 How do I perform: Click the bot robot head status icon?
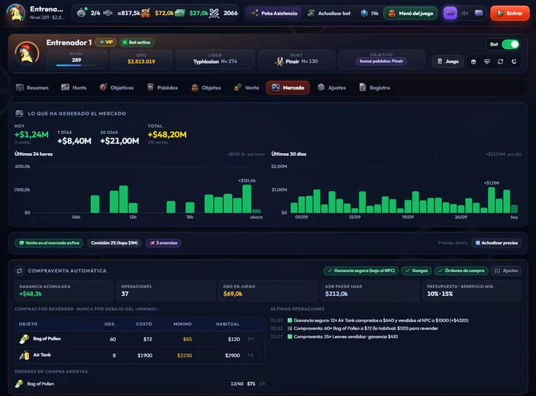[x=81, y=13]
